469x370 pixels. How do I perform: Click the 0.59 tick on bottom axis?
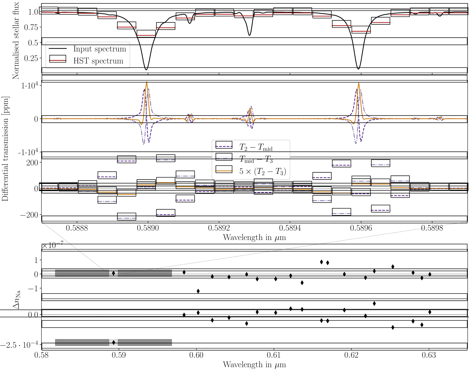point(119,355)
